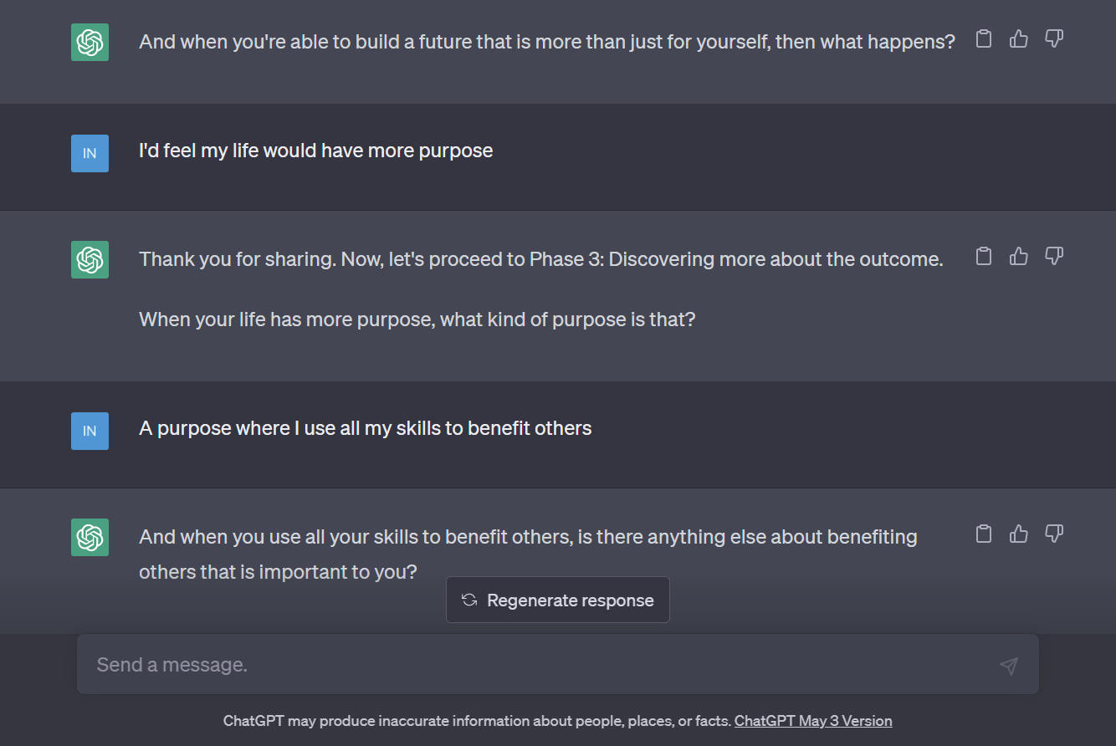Dislike the Phase 3 outcome response
Viewport: 1116px width, 746px height.
pyautogui.click(x=1054, y=256)
